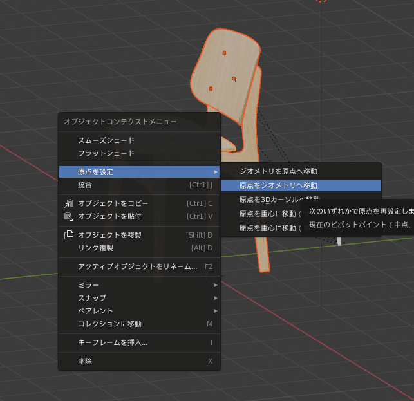Image resolution: width=414 pixels, height=401 pixels.
Task: Select アクティブオブジェクトをリネーム entry
Action: 139,266
